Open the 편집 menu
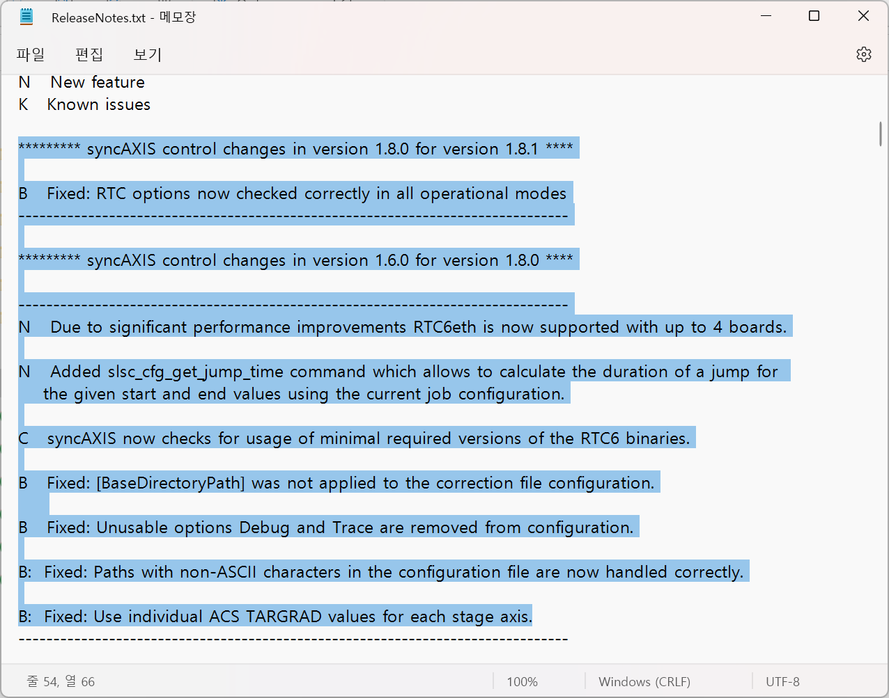The image size is (889, 698). click(89, 54)
